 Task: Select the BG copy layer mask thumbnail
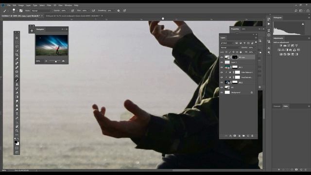[235, 57]
